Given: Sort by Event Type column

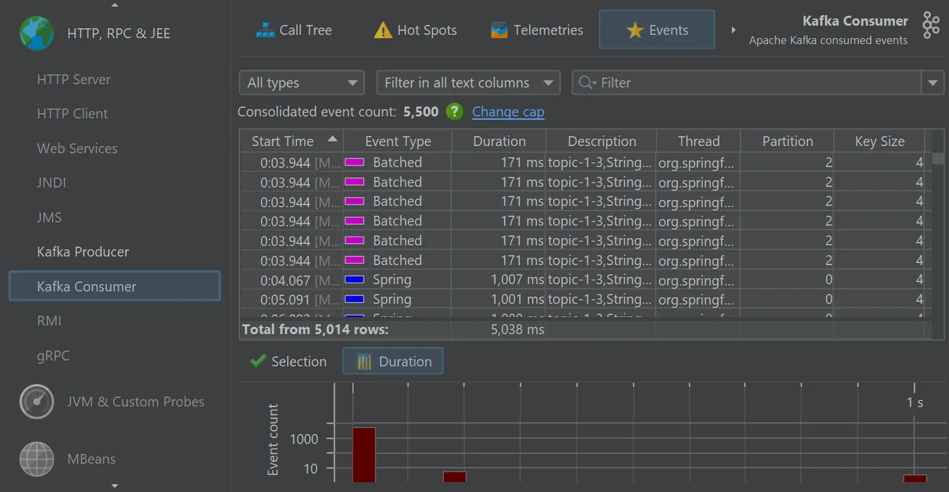Looking at the screenshot, I should (x=398, y=141).
